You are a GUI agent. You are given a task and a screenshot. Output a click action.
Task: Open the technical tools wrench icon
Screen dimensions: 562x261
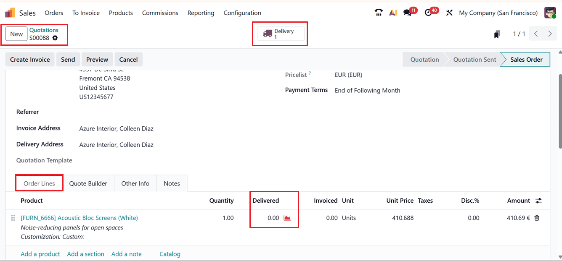[449, 13]
